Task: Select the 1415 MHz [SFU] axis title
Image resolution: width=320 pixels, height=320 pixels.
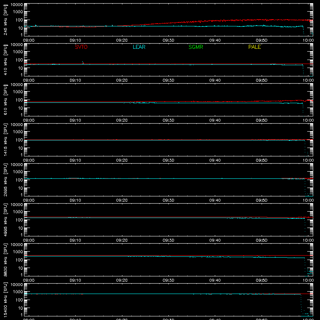Action: 6,140
